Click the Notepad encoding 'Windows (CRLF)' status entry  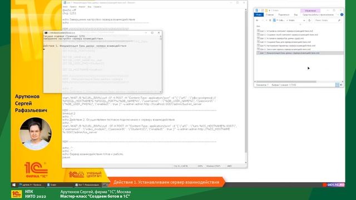(x=213, y=166)
